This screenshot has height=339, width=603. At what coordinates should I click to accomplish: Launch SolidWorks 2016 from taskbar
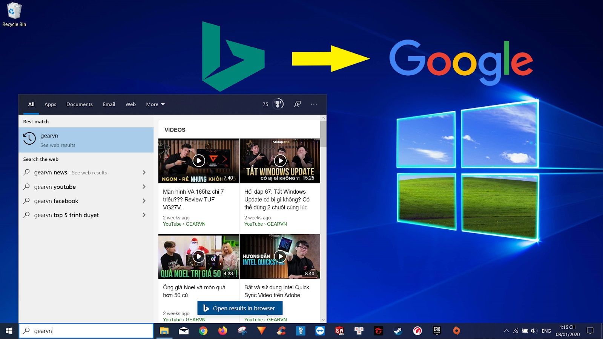340,331
